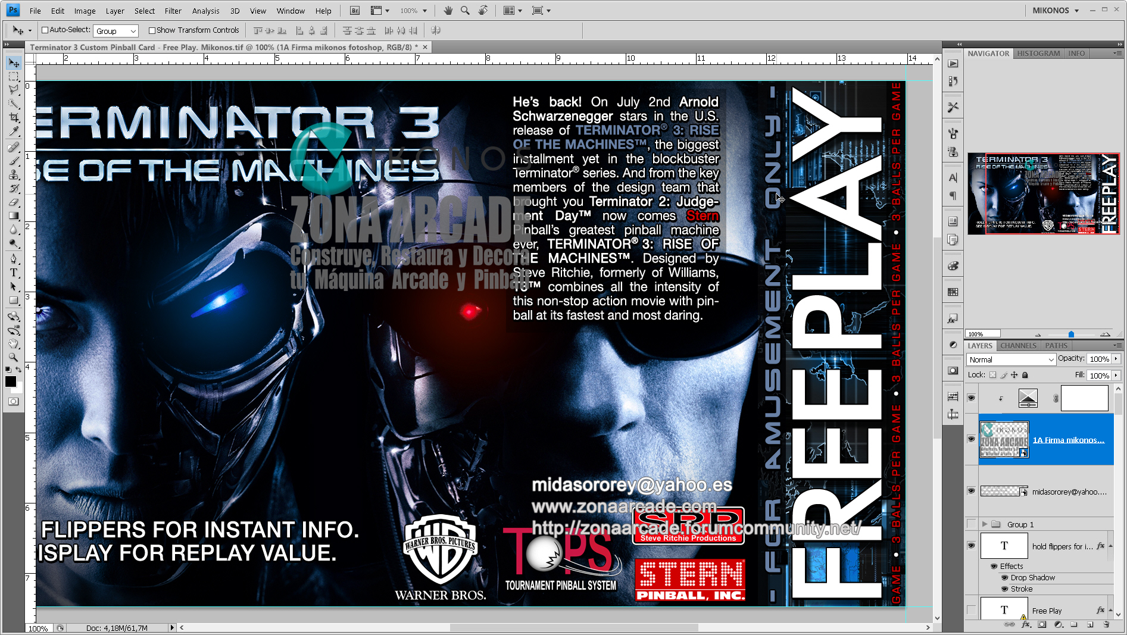Add a layer mask with the Layers panel button
Image resolution: width=1127 pixels, height=635 pixels.
[x=1042, y=624]
